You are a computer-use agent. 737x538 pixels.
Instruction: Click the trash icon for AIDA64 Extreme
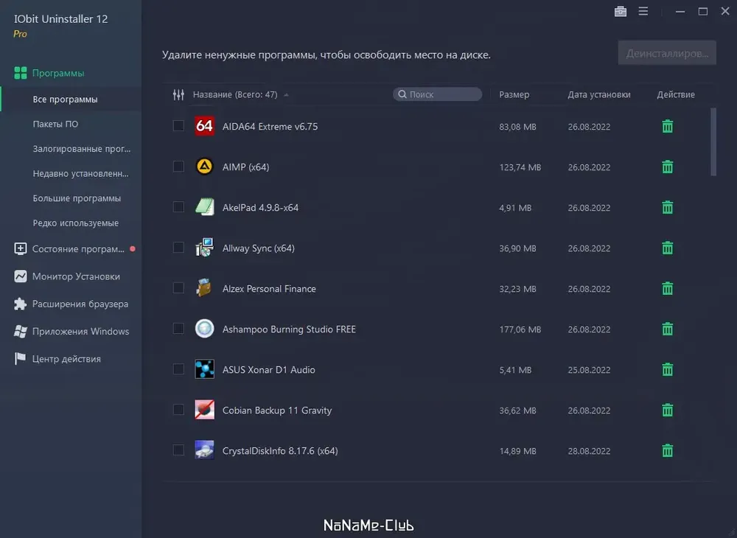667,127
